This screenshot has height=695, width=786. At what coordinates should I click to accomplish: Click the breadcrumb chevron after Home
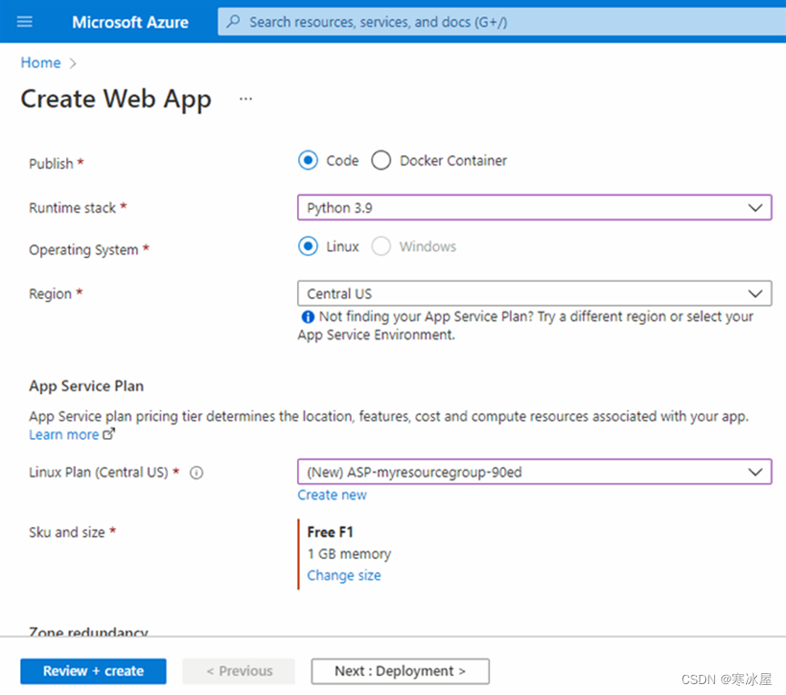point(73,63)
